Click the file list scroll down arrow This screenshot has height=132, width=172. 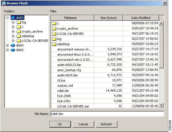pos(161,105)
